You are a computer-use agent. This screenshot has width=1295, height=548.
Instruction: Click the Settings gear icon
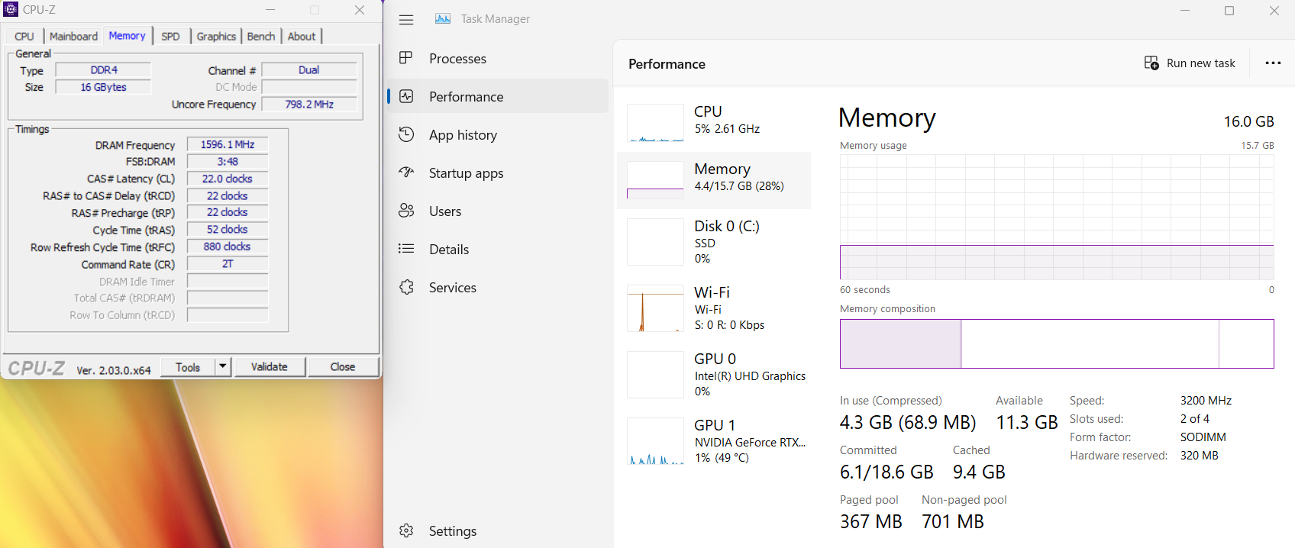click(x=406, y=530)
